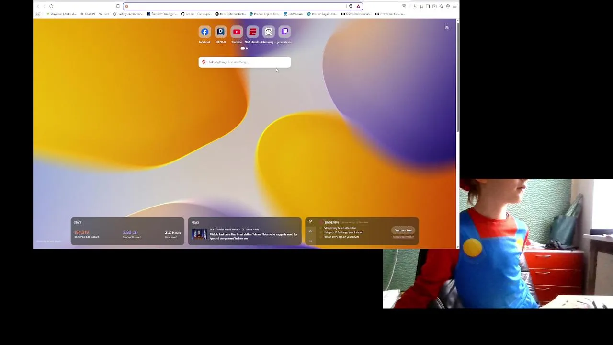The image size is (613, 345).
Task: Open the Wayground bookmark
Action: (61, 14)
